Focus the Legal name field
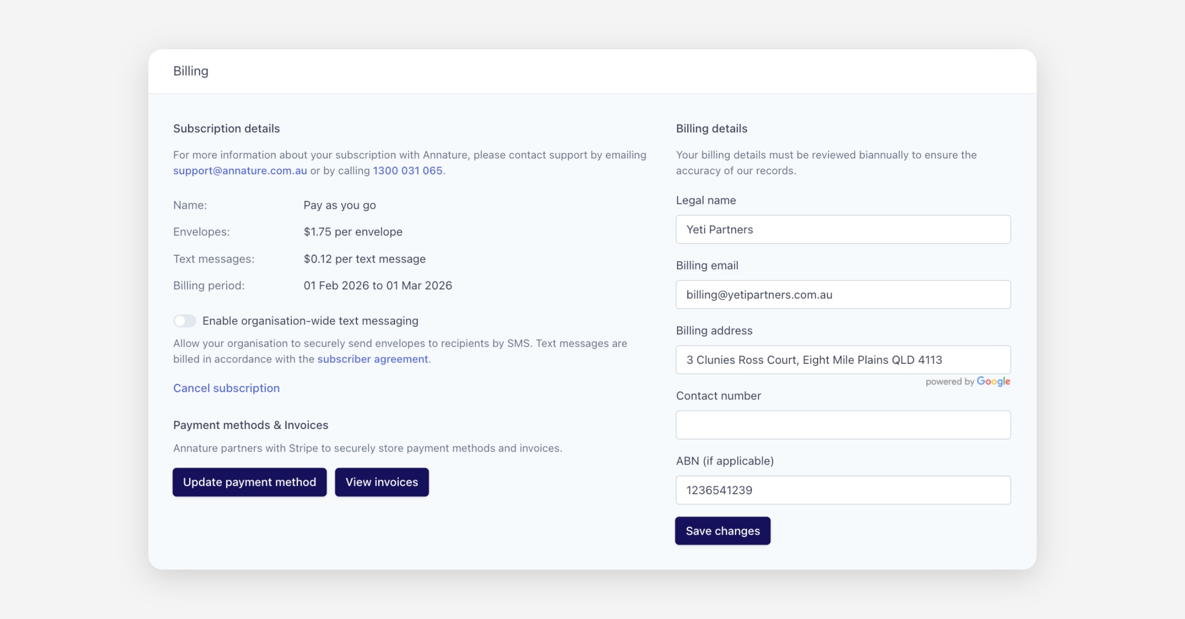This screenshot has width=1185, height=619. 843,230
